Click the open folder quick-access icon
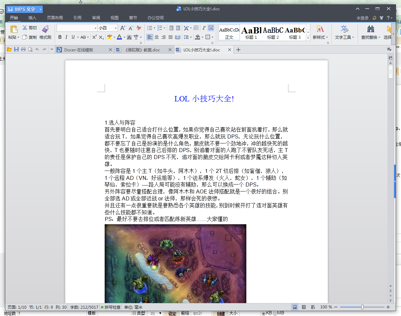The image size is (401, 316). [9, 50]
